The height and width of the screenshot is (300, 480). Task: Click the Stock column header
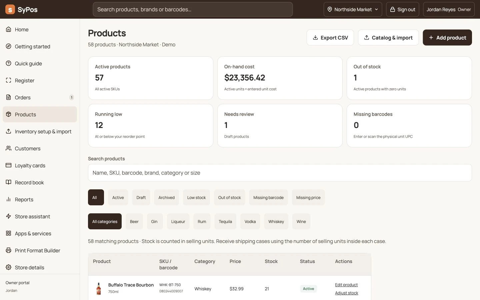coord(271,261)
